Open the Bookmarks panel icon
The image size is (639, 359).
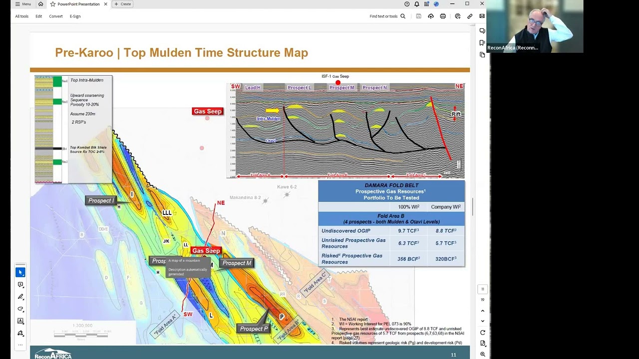click(x=482, y=43)
